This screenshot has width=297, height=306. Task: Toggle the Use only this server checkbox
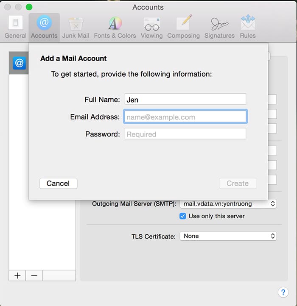tap(183, 216)
